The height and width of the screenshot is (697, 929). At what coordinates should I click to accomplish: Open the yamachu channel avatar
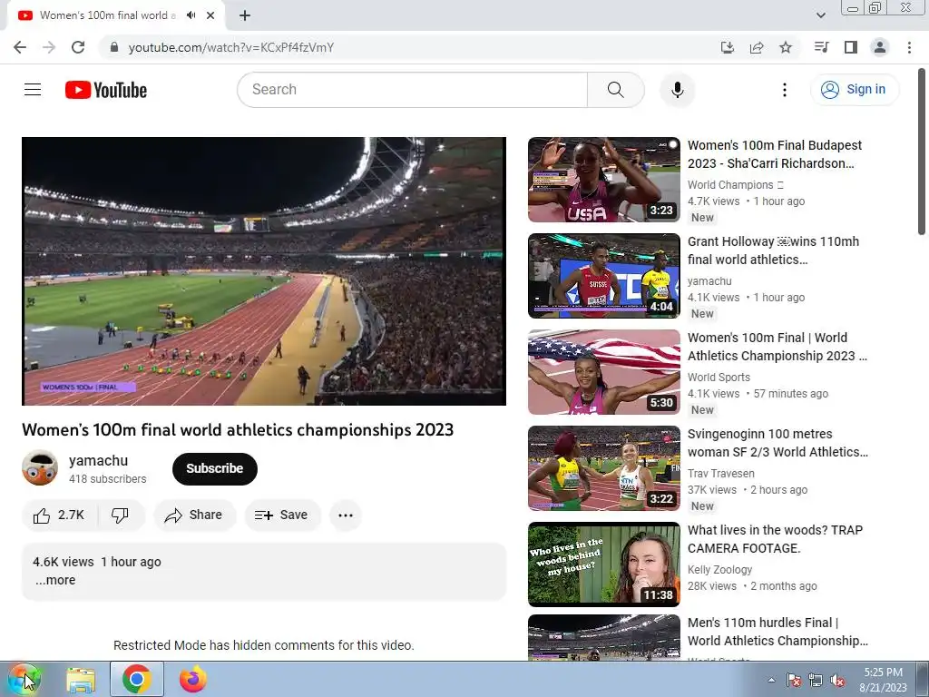tap(40, 467)
